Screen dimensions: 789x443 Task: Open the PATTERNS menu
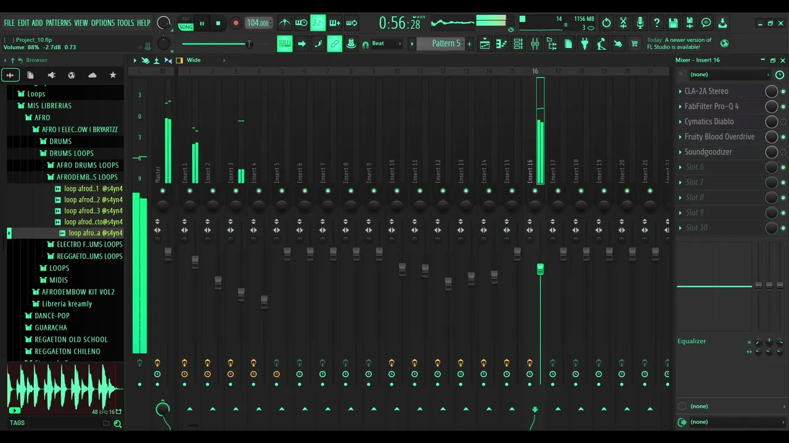coord(59,23)
